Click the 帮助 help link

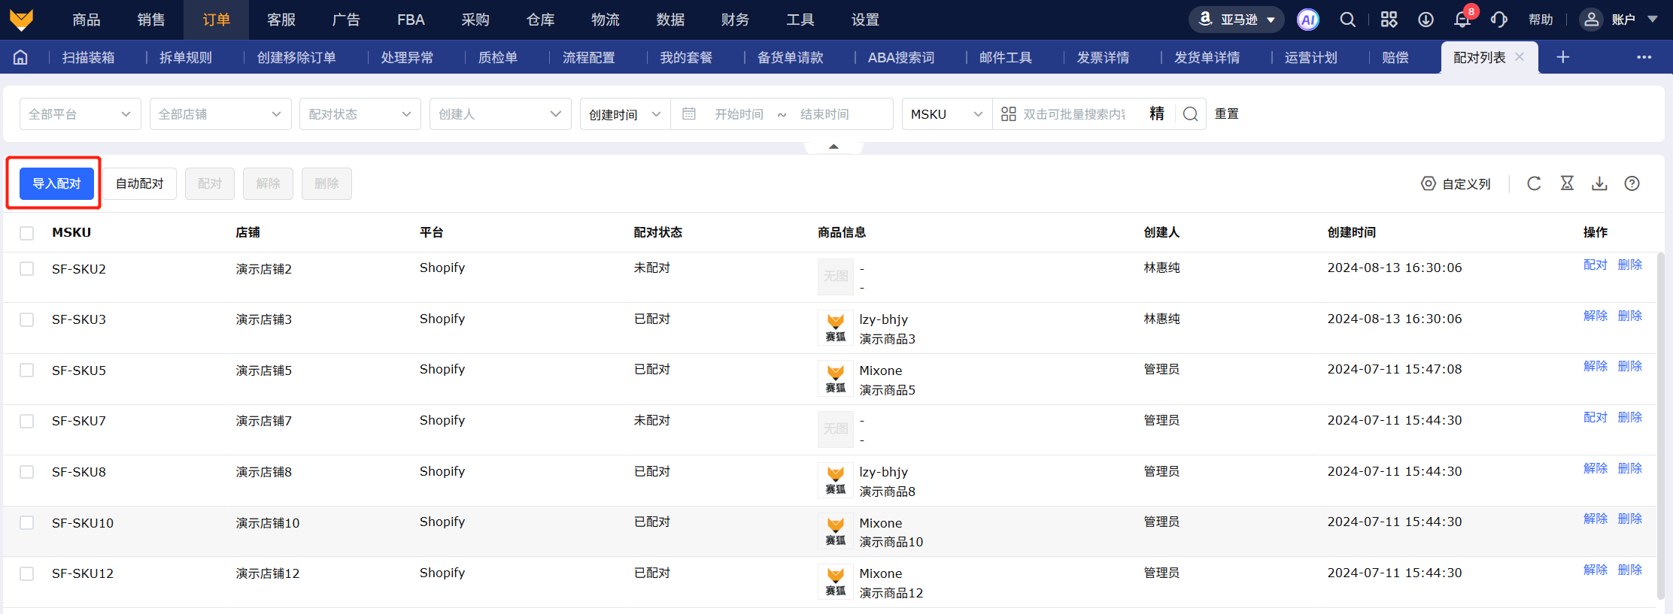click(x=1541, y=20)
